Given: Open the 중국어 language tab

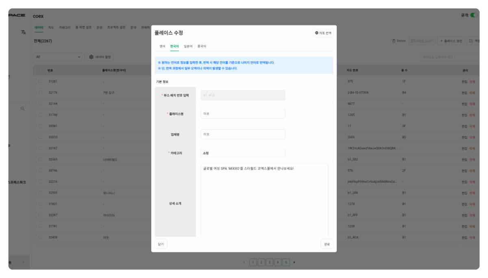Looking at the screenshot, I should coord(202,46).
